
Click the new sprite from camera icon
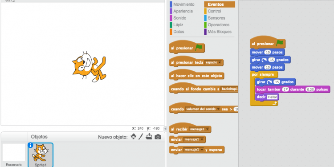click(158, 137)
